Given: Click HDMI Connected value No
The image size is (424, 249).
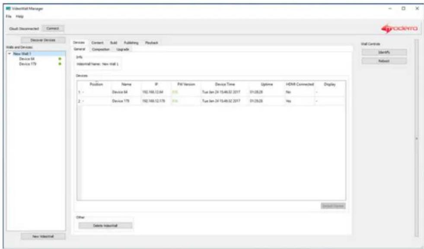Looking at the screenshot, I should (300, 92).
